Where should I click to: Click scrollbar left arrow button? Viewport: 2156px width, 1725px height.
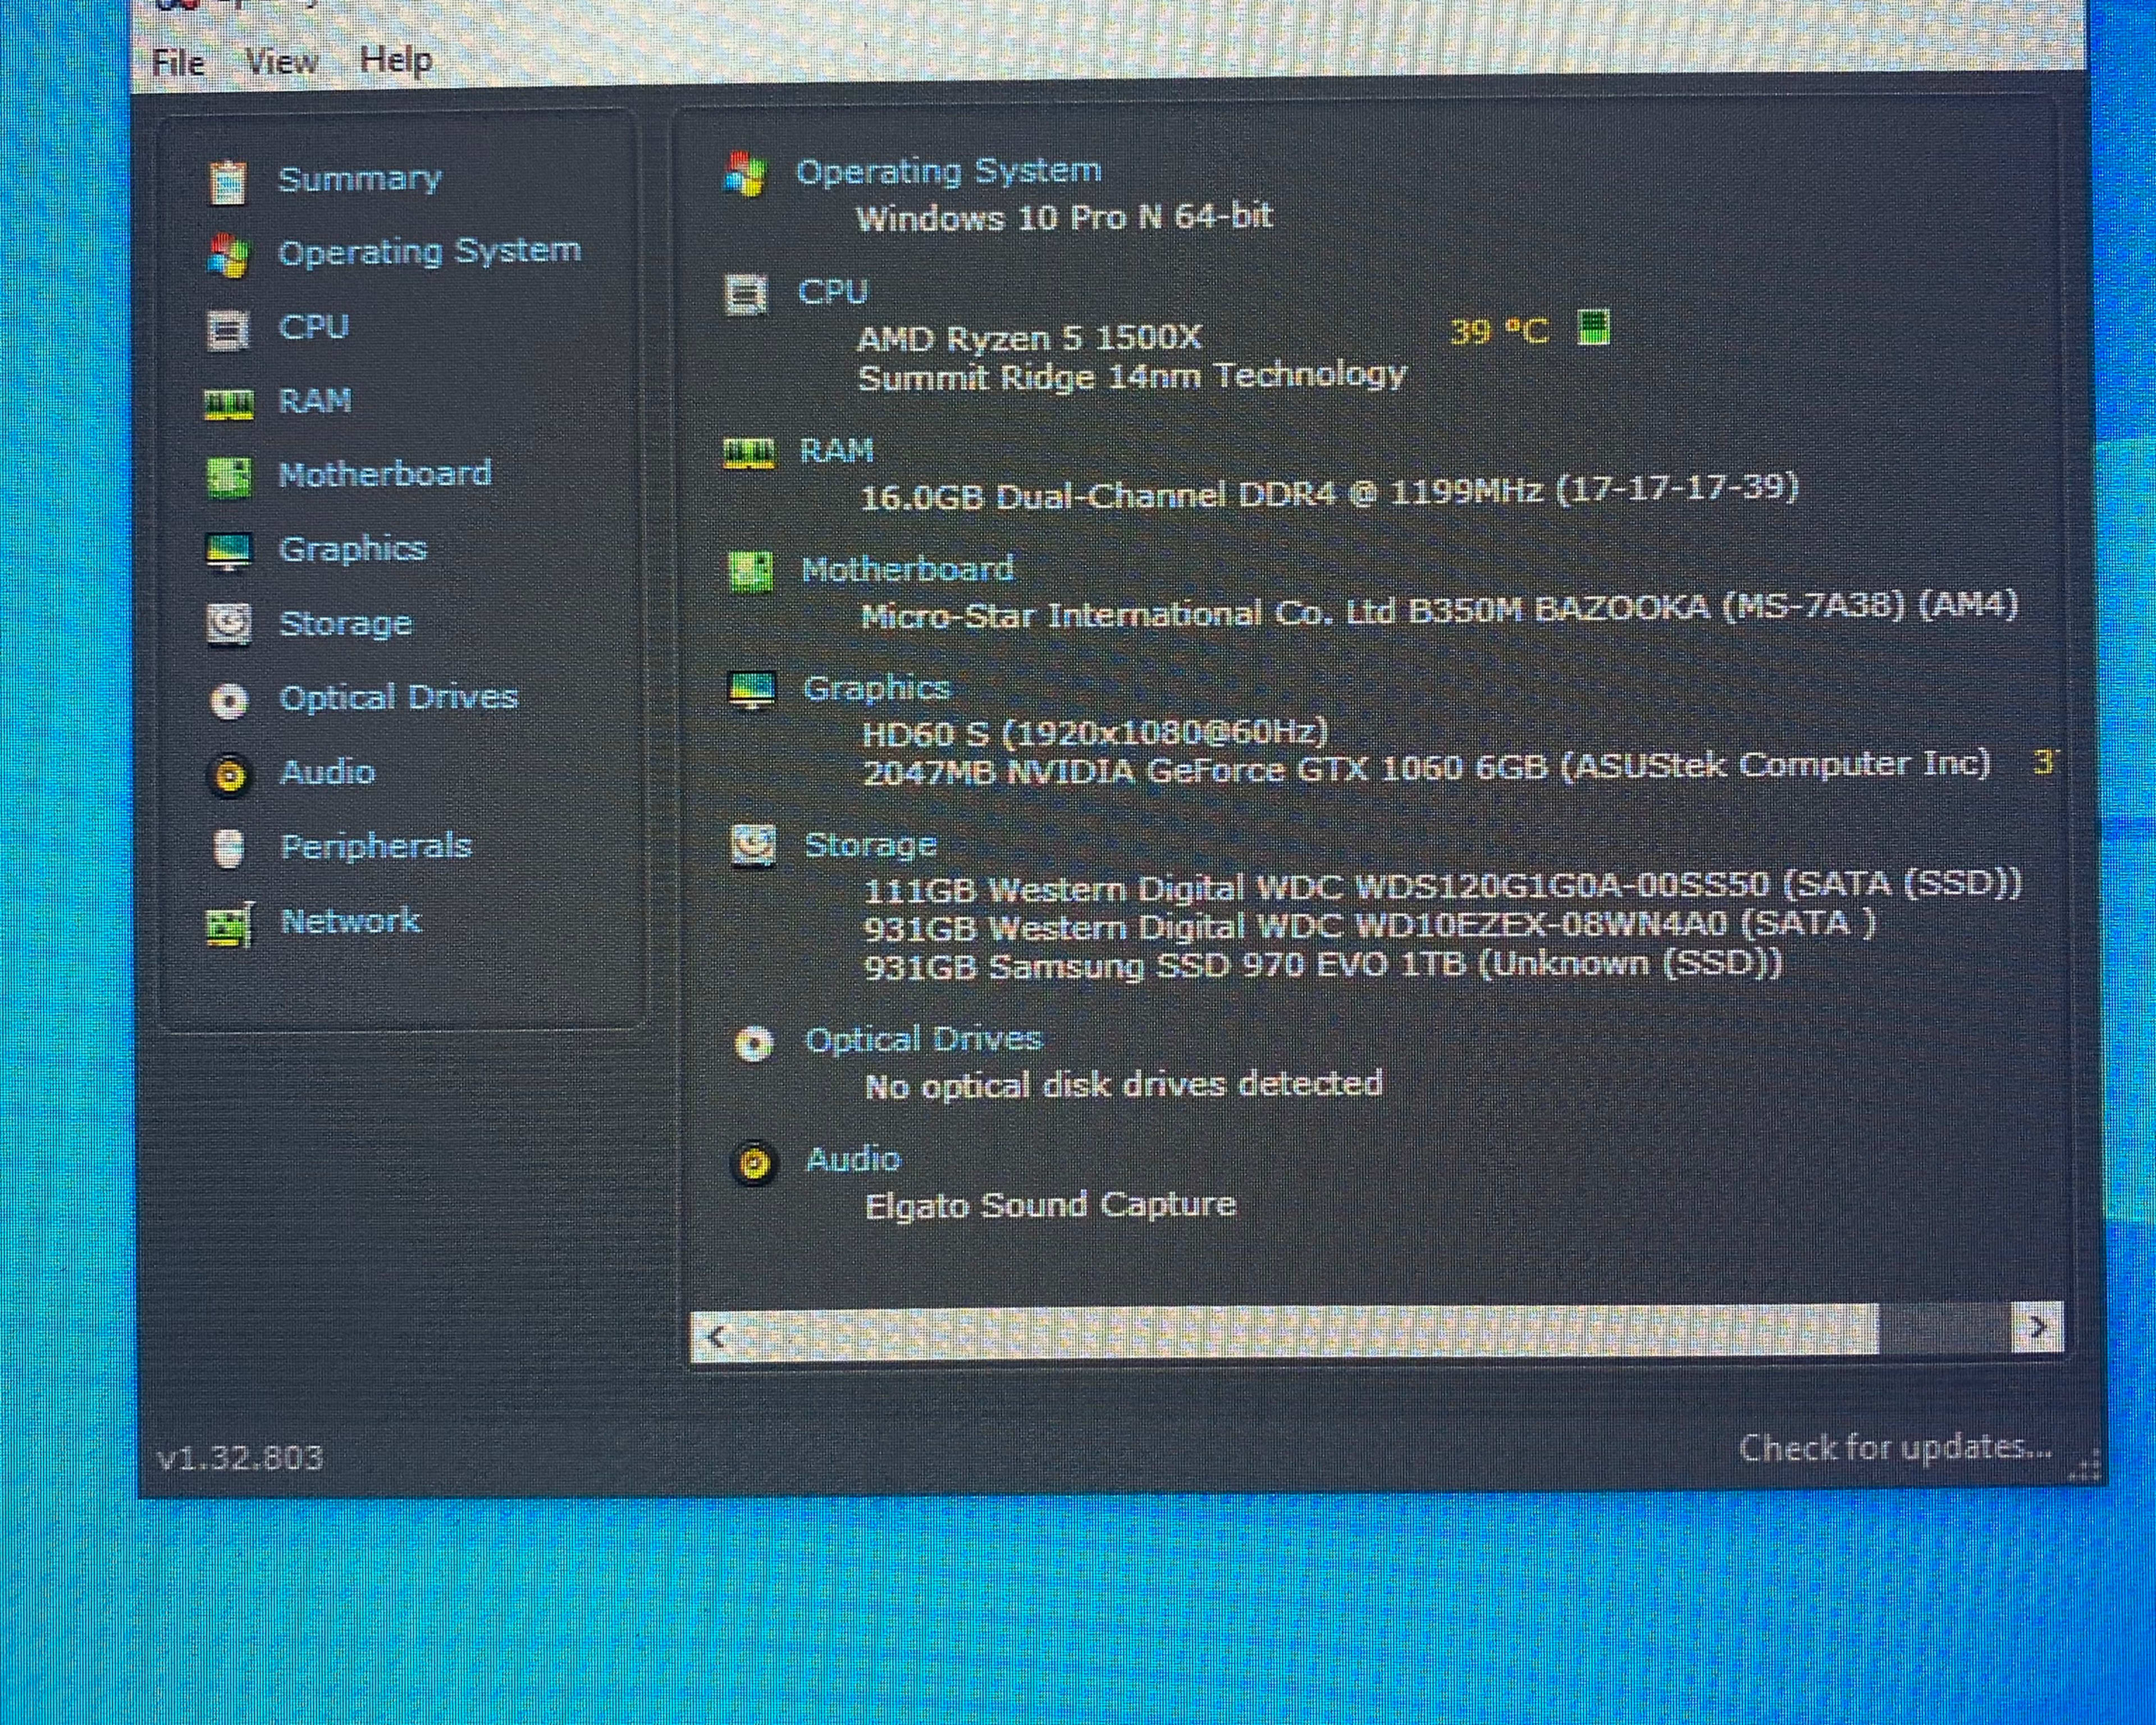(716, 1336)
